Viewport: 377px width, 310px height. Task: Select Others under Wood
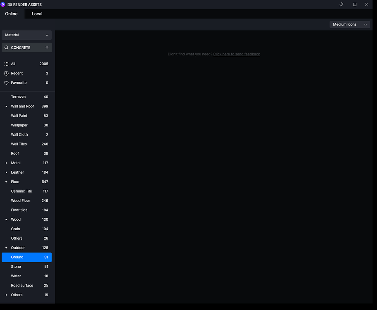26,238
